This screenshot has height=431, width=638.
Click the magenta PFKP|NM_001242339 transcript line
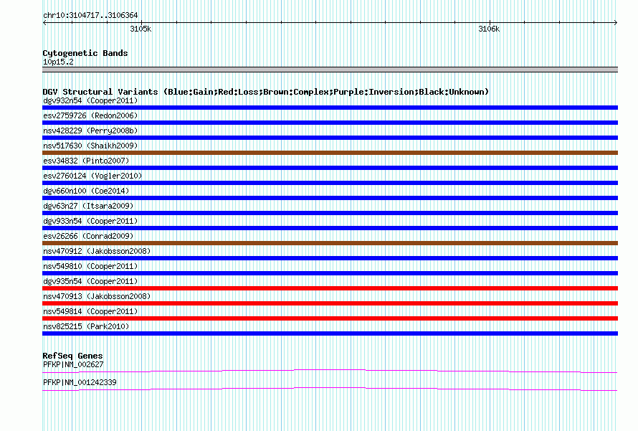[x=330, y=388]
